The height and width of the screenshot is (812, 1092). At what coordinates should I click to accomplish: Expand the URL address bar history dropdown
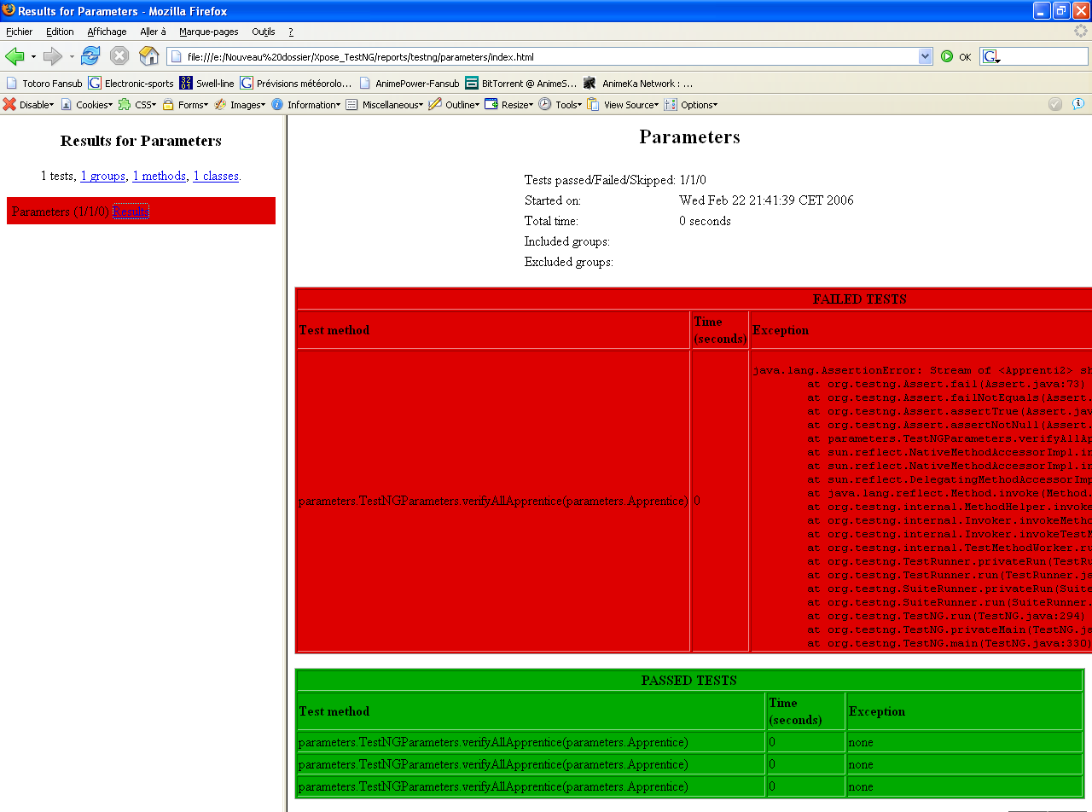point(926,57)
